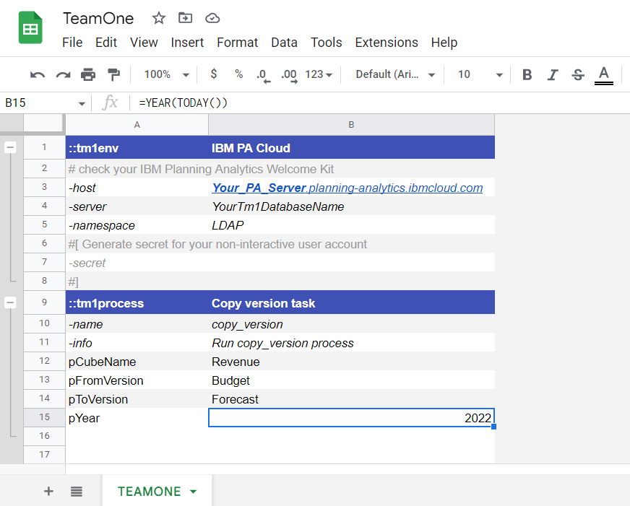The width and height of the screenshot is (630, 506).
Task: Rename the TeamOne document title
Action: click(98, 19)
